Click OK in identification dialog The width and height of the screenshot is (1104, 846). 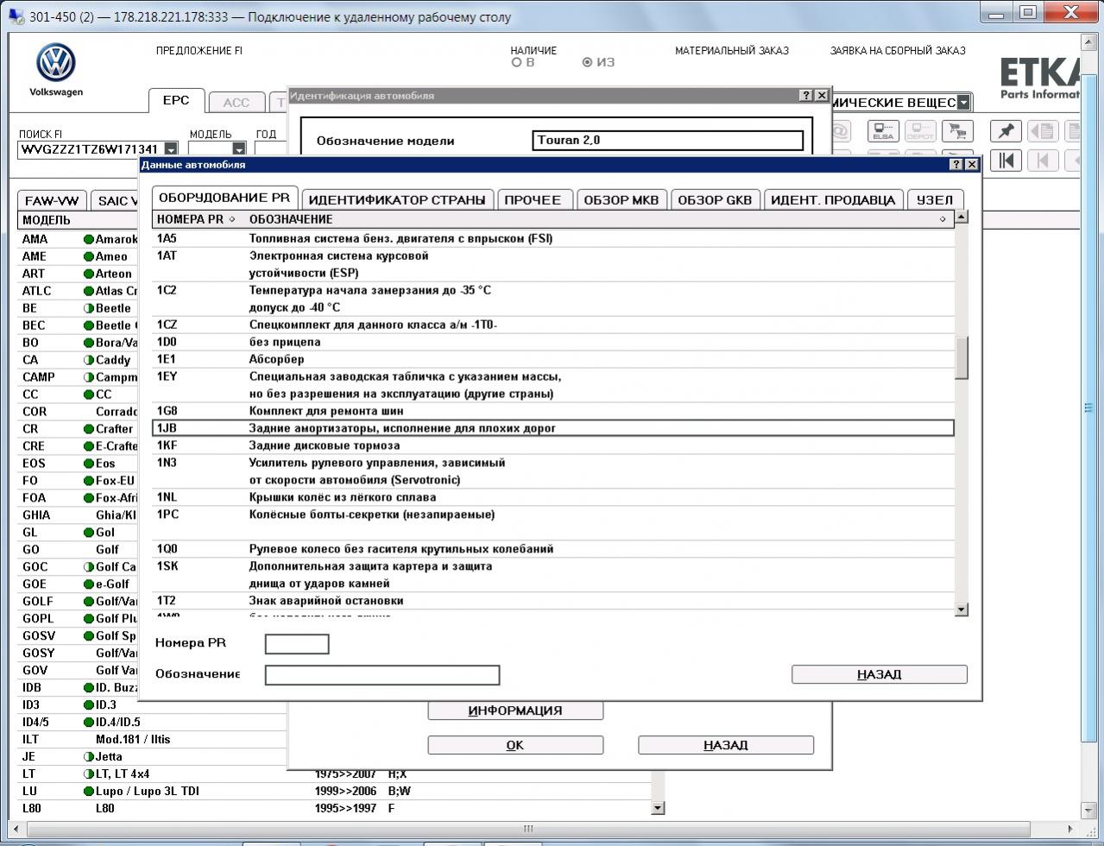point(515,745)
